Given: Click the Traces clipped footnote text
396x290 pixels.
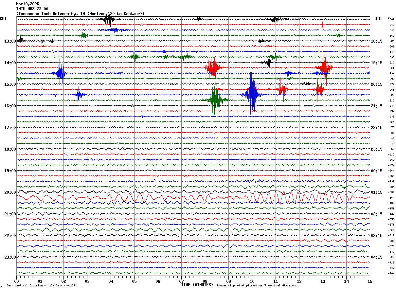Looking at the screenshot, I should [x=257, y=286].
